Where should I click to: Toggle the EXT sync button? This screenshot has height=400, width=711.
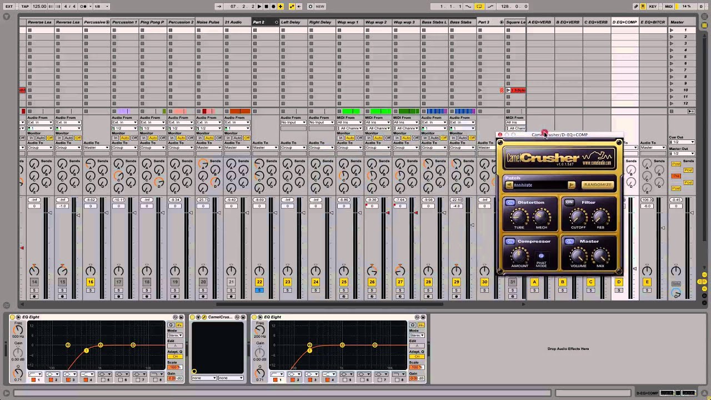[x=9, y=6]
